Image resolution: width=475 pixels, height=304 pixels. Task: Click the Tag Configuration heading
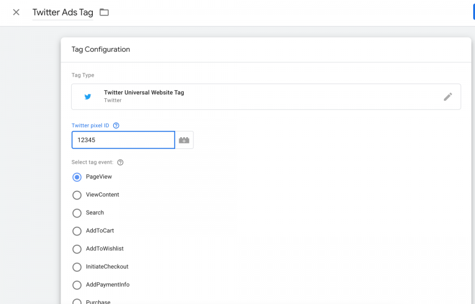click(101, 49)
